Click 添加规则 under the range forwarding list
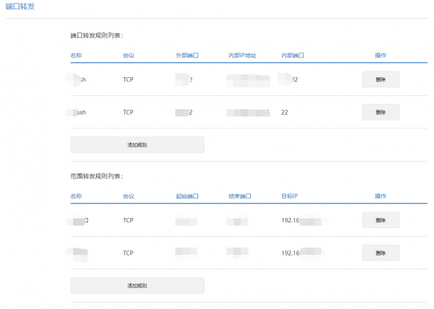The width and height of the screenshot is (434, 309). [x=137, y=285]
